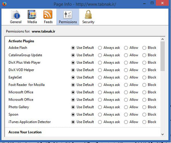This screenshot has height=143, width=171.
Task: Select Block for iTunes Application Detector
Action: (x=144, y=122)
